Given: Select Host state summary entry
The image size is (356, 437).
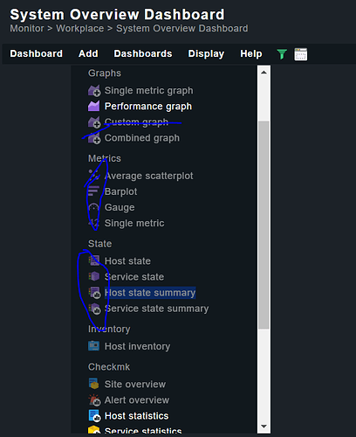Looking at the screenshot, I should [x=150, y=293].
